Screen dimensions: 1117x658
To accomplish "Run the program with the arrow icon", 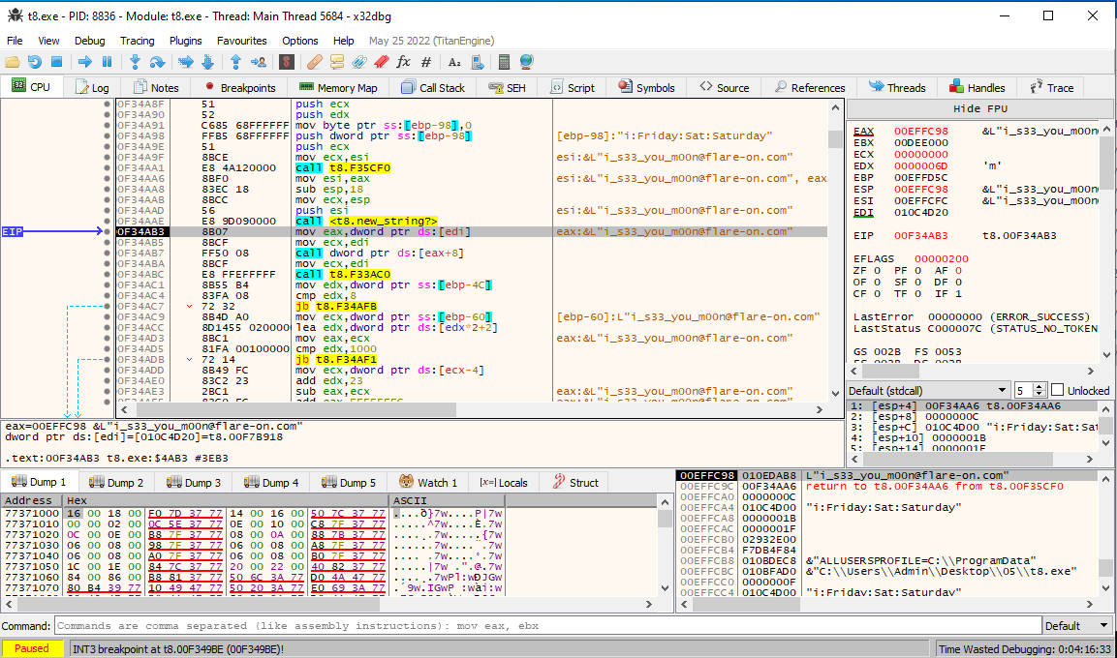I will (x=85, y=62).
